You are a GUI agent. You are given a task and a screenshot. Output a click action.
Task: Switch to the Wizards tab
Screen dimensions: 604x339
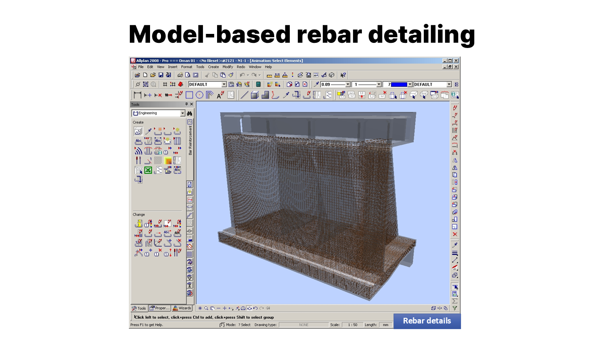[x=182, y=308]
